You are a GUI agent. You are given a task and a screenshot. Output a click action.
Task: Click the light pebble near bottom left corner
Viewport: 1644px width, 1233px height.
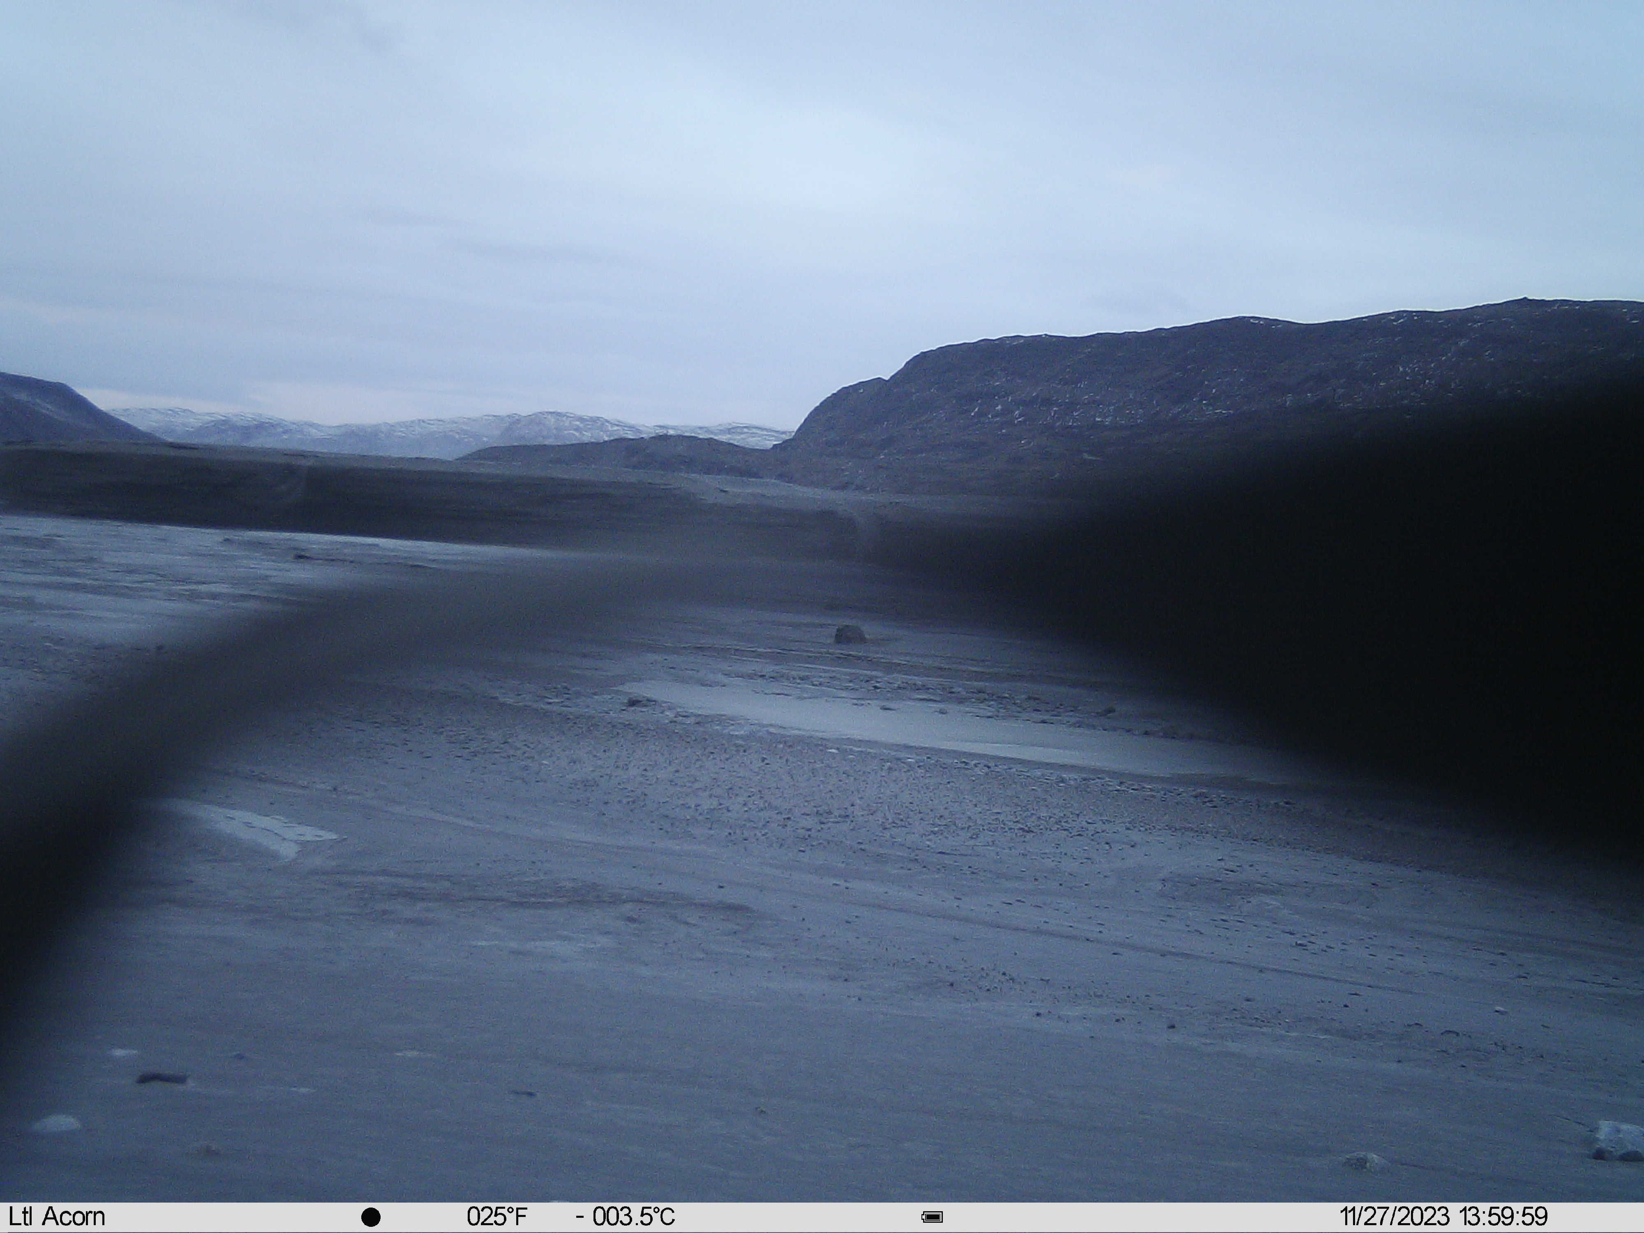(x=56, y=1124)
